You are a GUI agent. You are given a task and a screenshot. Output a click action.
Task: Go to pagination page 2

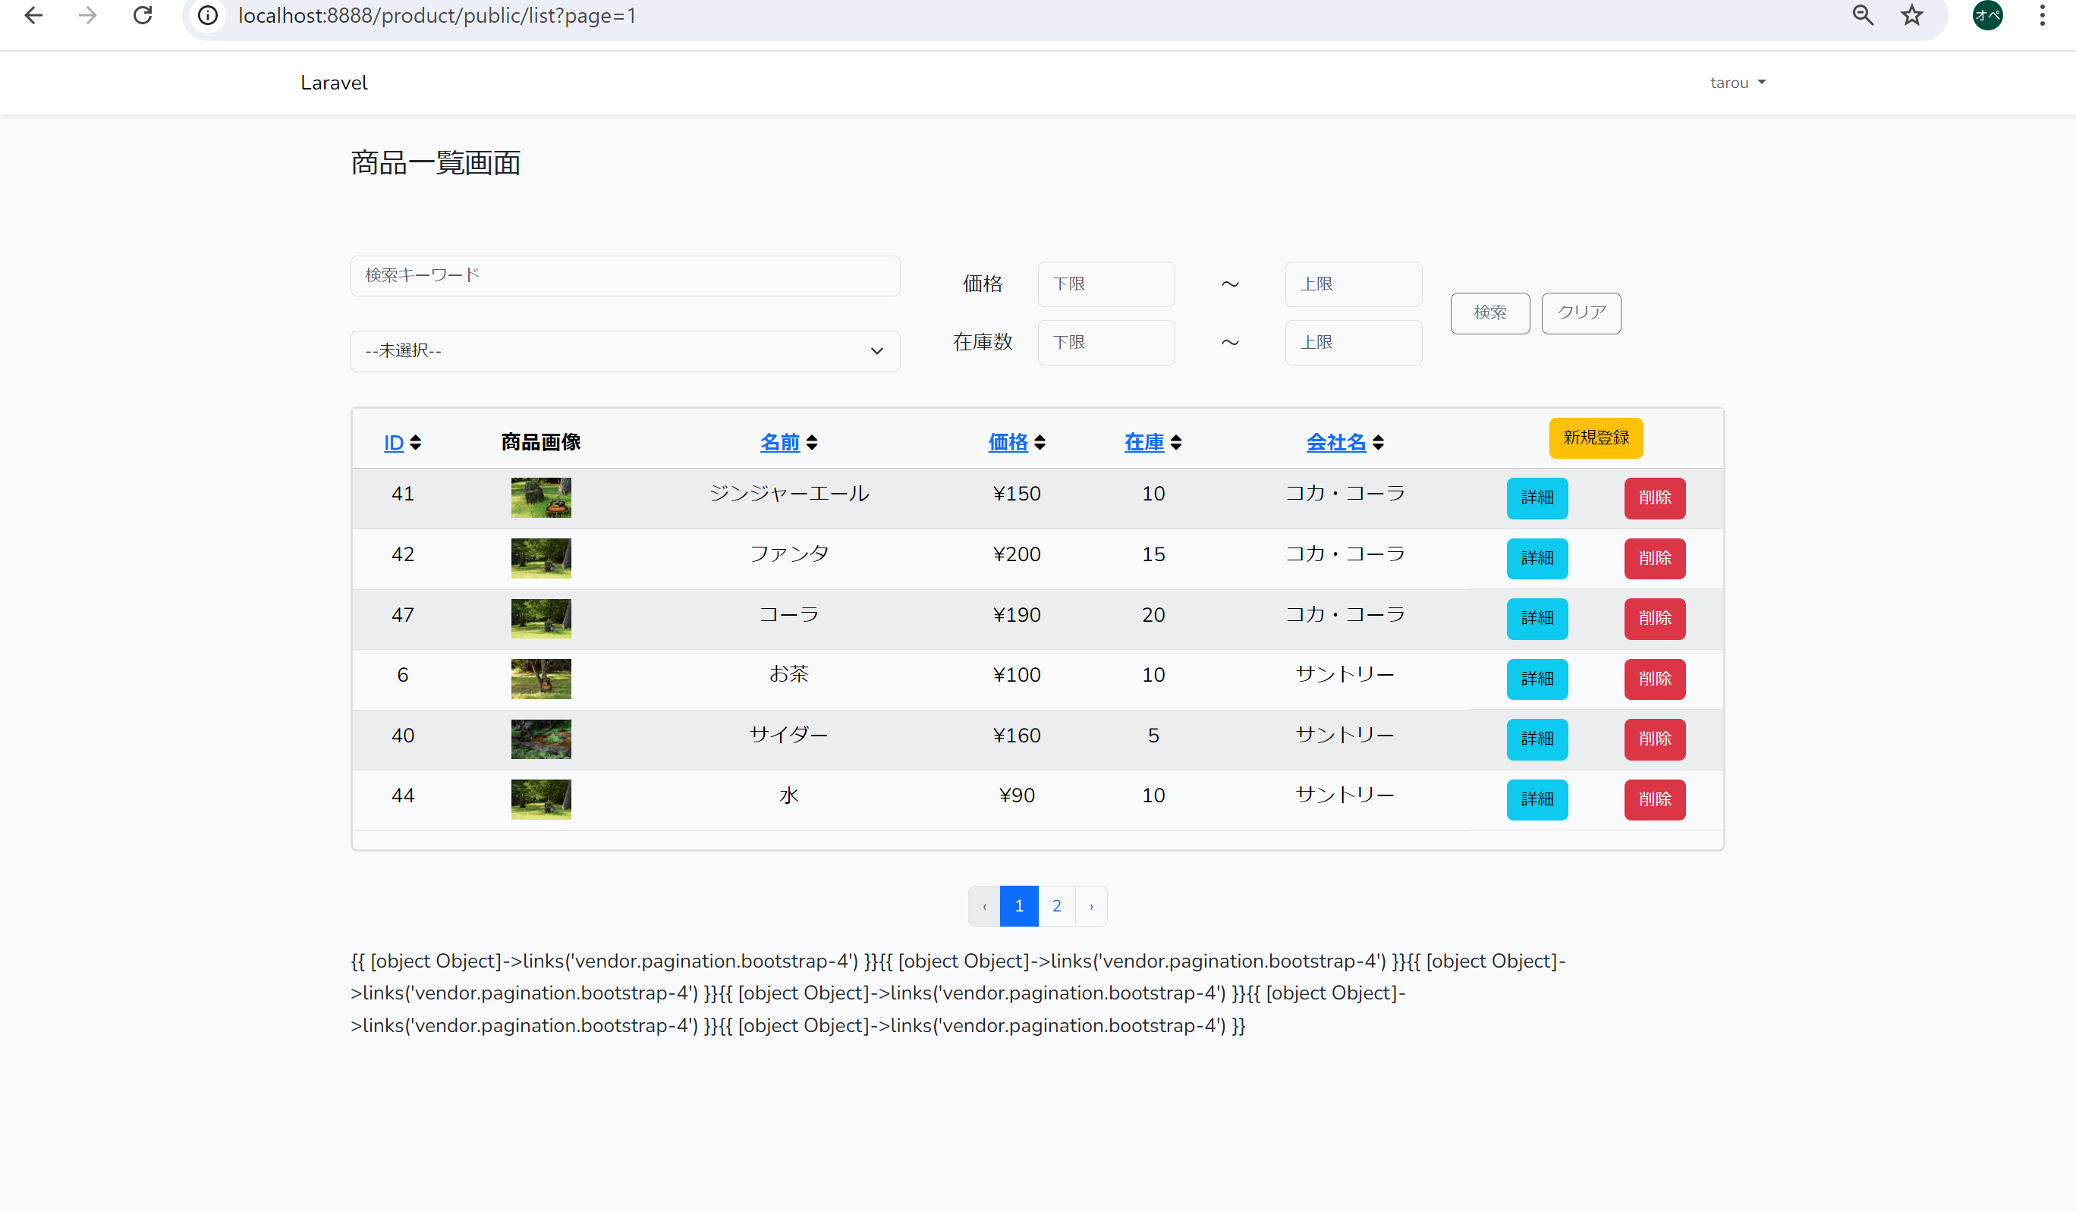pyautogui.click(x=1057, y=906)
